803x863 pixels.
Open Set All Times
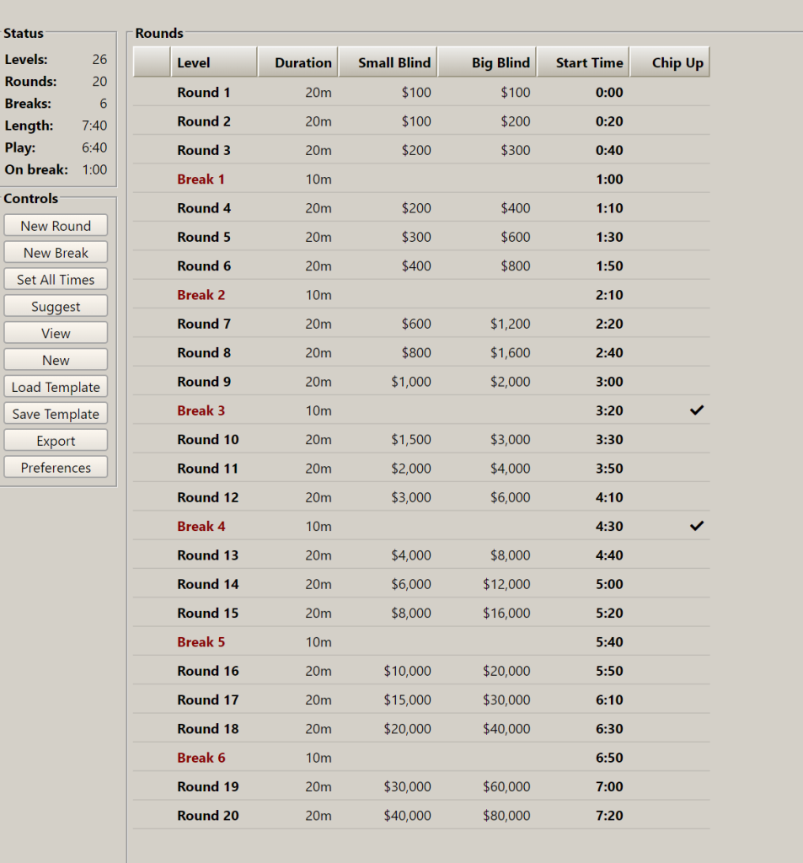[56, 280]
